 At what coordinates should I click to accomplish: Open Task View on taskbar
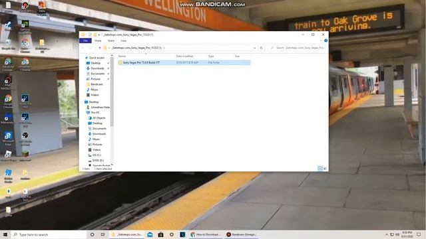(x=103, y=234)
